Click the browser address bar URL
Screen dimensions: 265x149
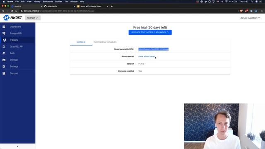[59, 11]
